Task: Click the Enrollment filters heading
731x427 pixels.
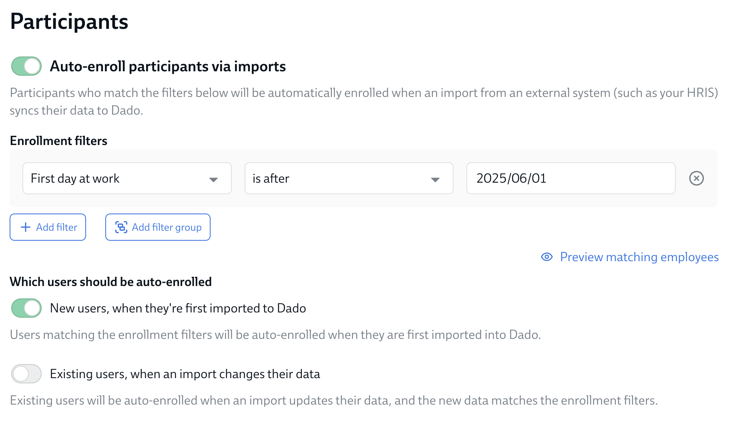Action: tap(58, 141)
